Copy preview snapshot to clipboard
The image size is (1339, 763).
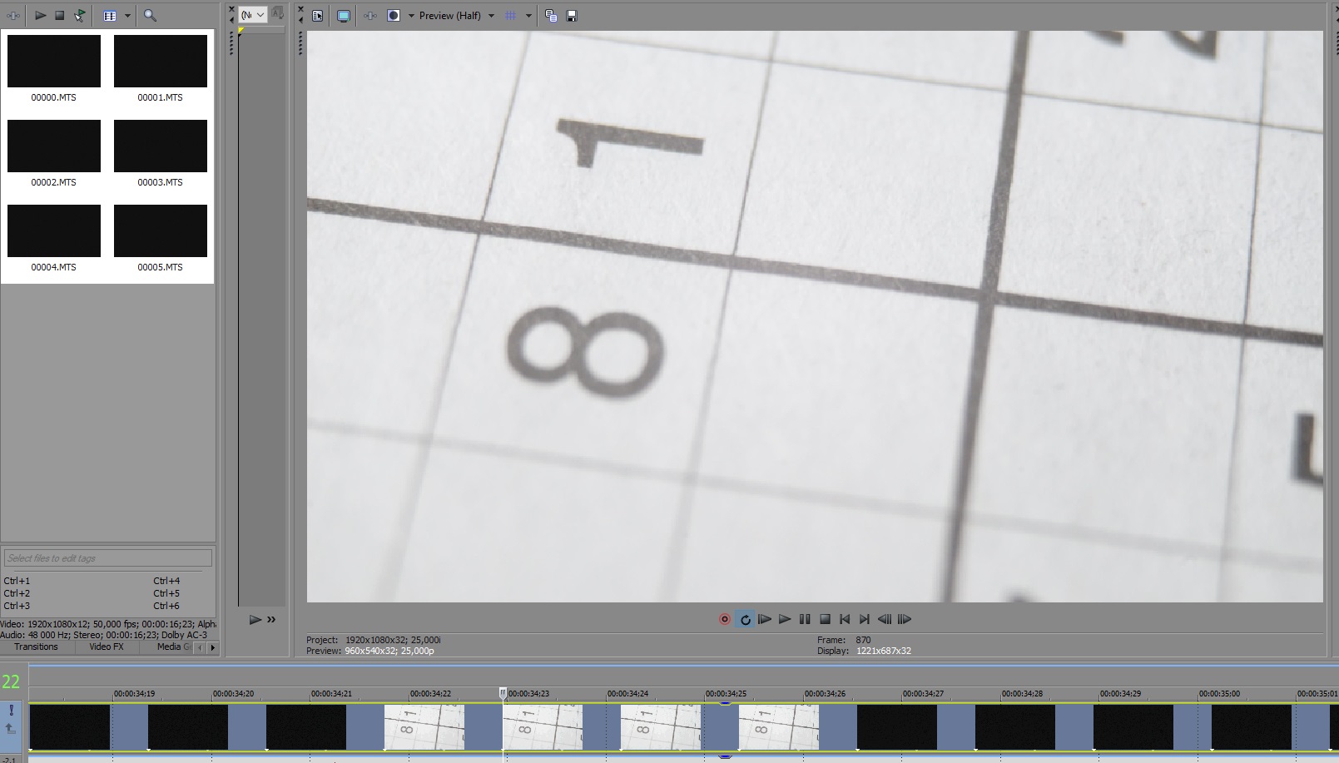pyautogui.click(x=550, y=16)
